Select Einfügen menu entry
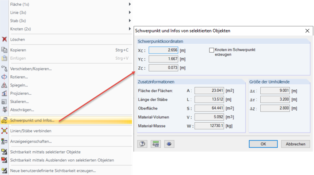Screen dimensions: 314x175 (66, 58)
